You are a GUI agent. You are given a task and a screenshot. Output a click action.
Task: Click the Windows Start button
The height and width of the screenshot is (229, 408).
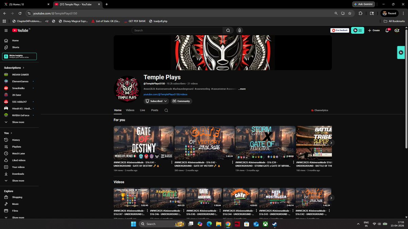(133, 224)
